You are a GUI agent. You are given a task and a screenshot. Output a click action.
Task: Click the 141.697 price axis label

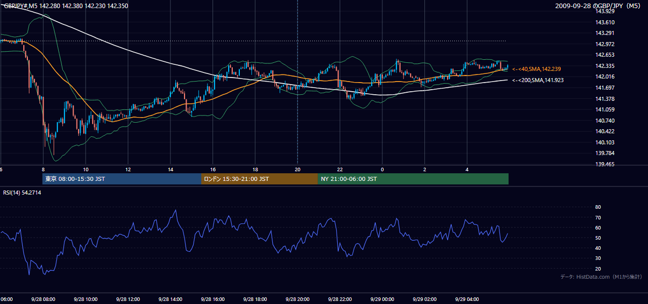pos(605,88)
